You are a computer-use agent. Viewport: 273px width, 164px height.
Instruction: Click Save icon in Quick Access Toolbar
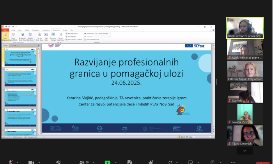point(6,27)
